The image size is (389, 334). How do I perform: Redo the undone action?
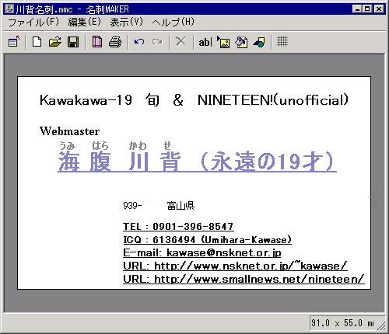coord(157,41)
